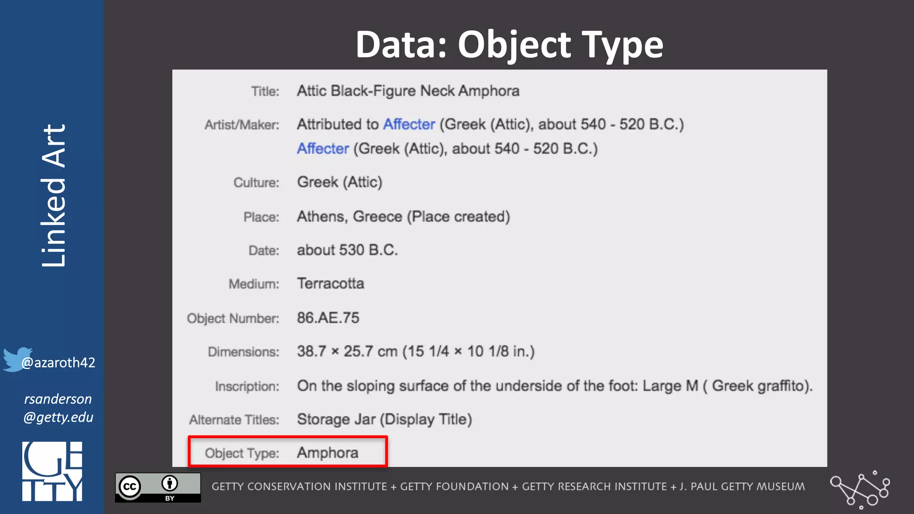Click the title value 'Attic Black-Figure Neck Amphora'
This screenshot has height=514, width=914.
point(408,91)
